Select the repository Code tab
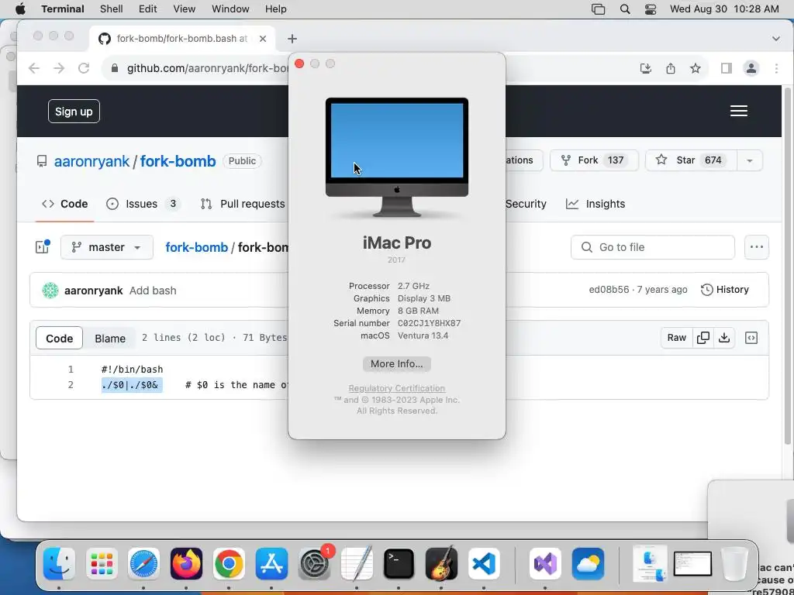This screenshot has width=794, height=595. [65, 204]
